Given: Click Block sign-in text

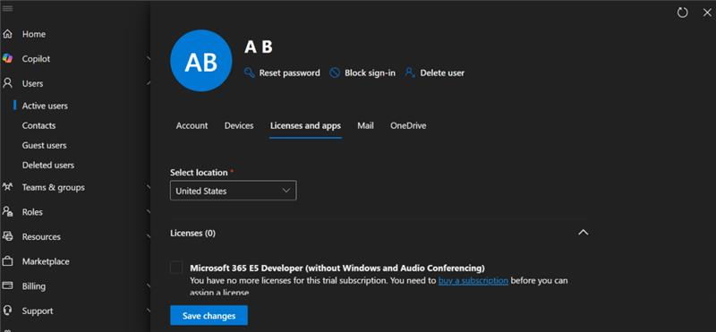Looking at the screenshot, I should [370, 72].
